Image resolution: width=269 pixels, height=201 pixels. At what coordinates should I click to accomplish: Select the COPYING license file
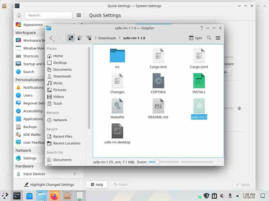tap(158, 83)
